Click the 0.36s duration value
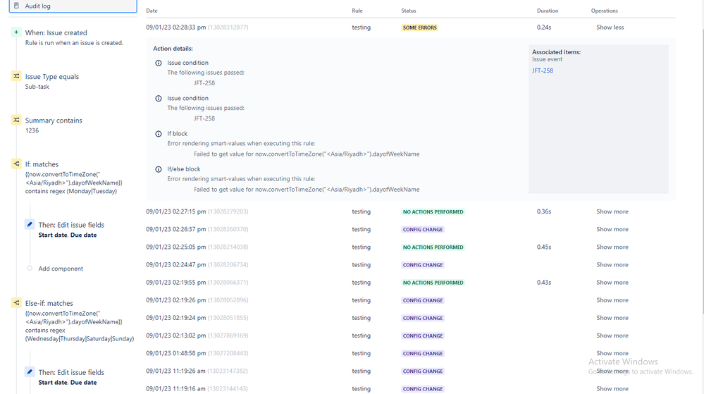Screen dimensions: 704x394 coord(544,211)
